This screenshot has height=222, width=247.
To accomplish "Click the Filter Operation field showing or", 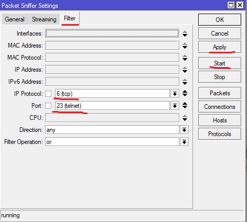I will 112,142.
